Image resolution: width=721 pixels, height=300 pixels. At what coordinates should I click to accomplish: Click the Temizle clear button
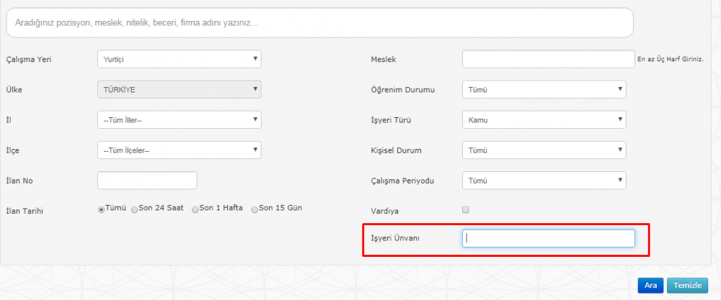tap(687, 286)
